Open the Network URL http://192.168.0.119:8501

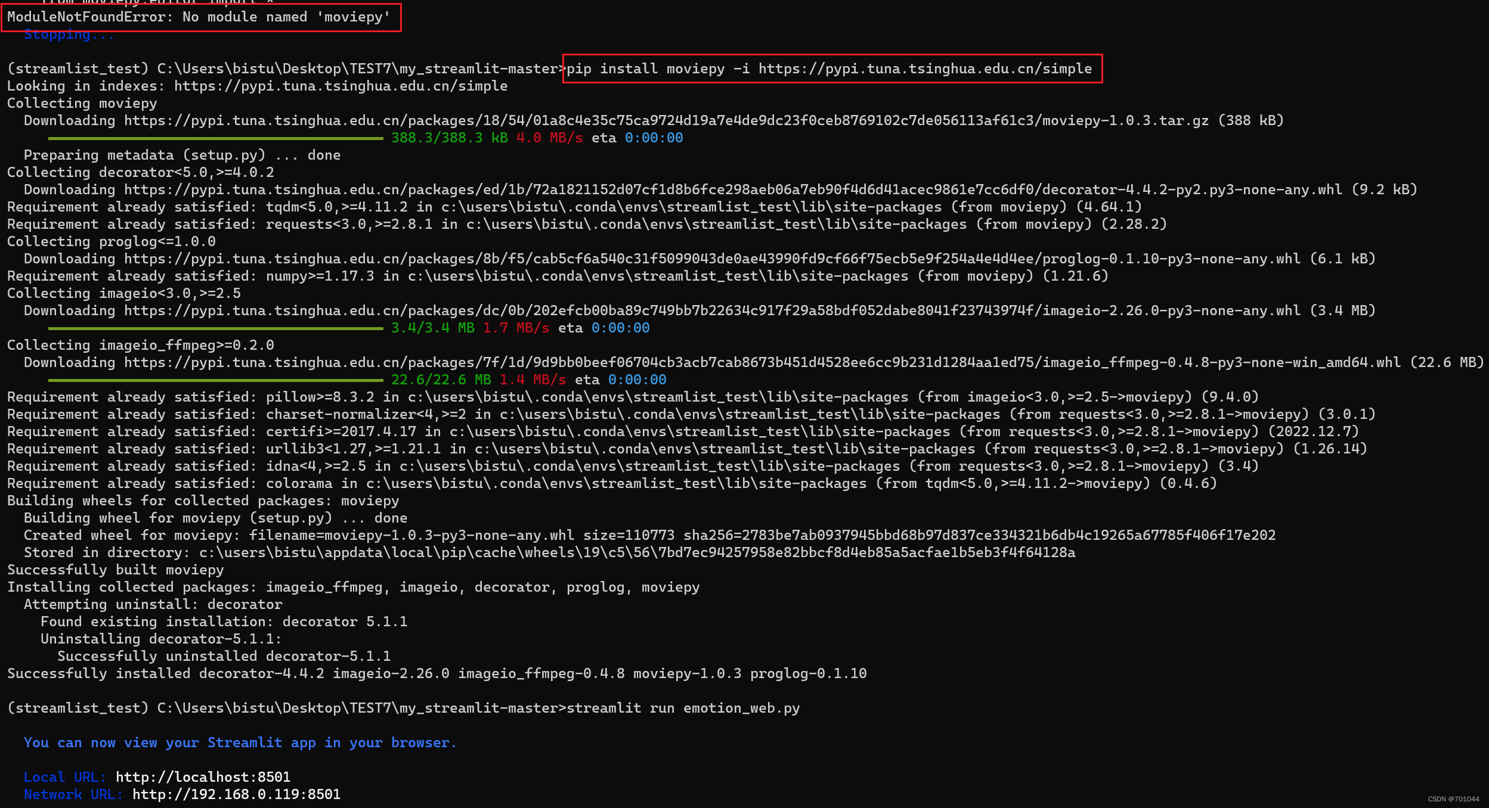(237, 795)
